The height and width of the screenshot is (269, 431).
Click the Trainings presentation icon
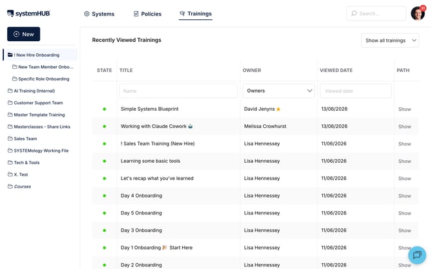coord(182,14)
